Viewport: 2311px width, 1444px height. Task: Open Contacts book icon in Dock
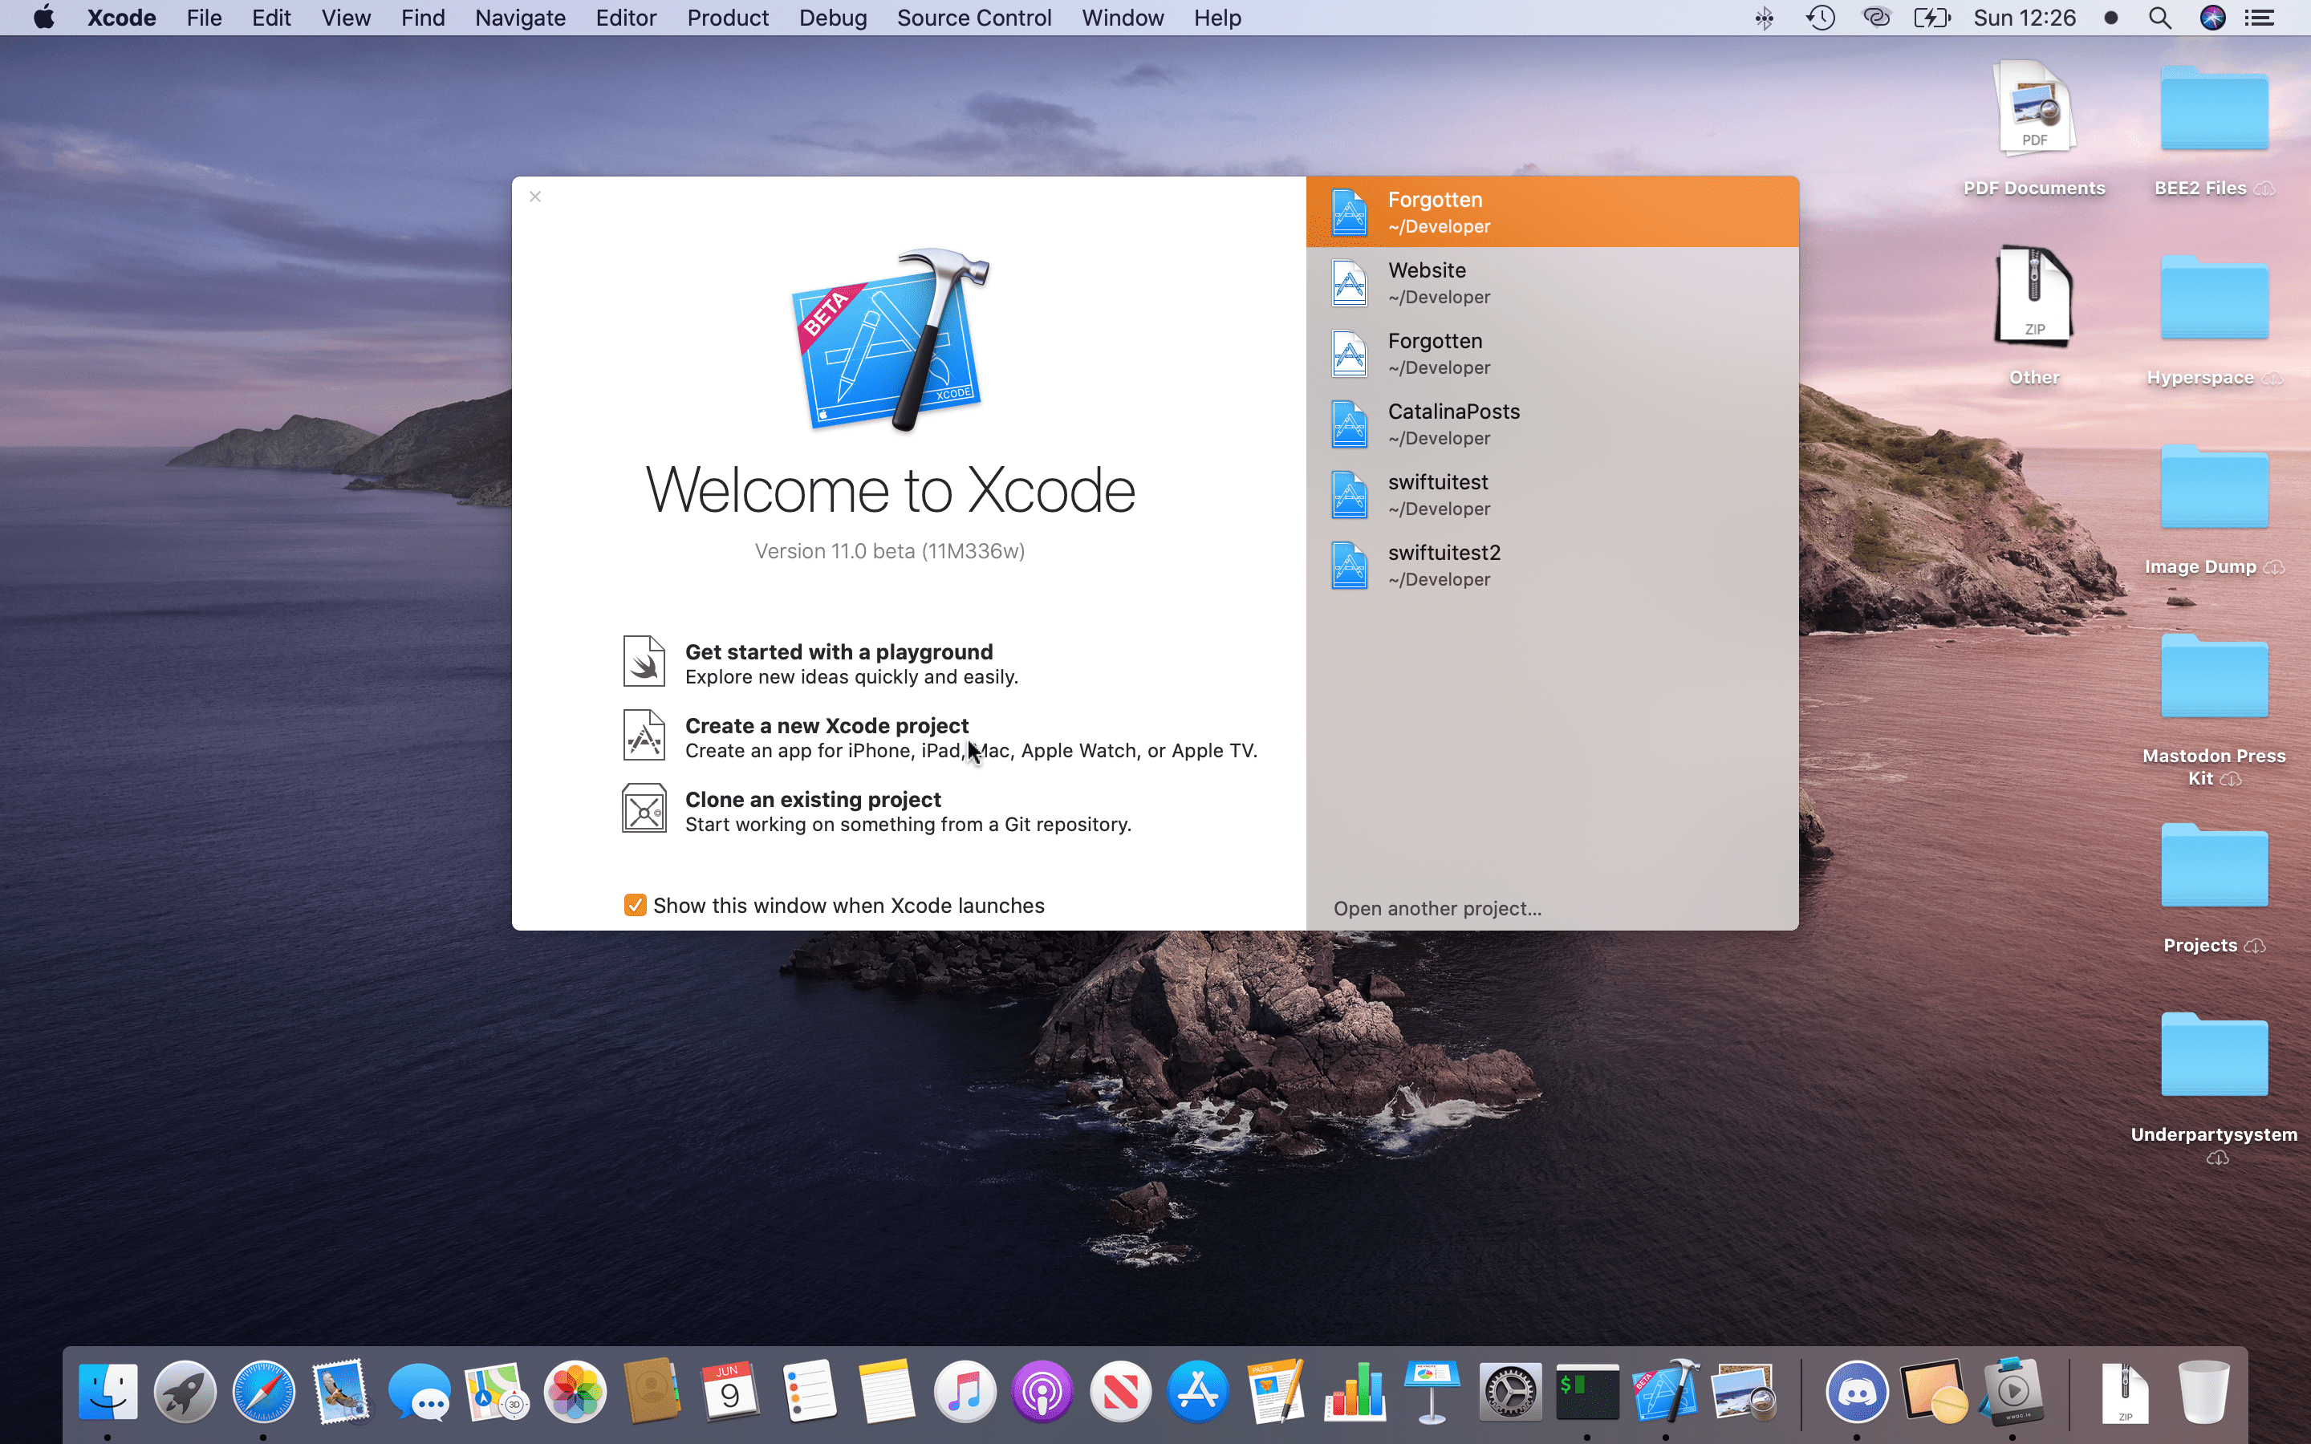(x=653, y=1390)
